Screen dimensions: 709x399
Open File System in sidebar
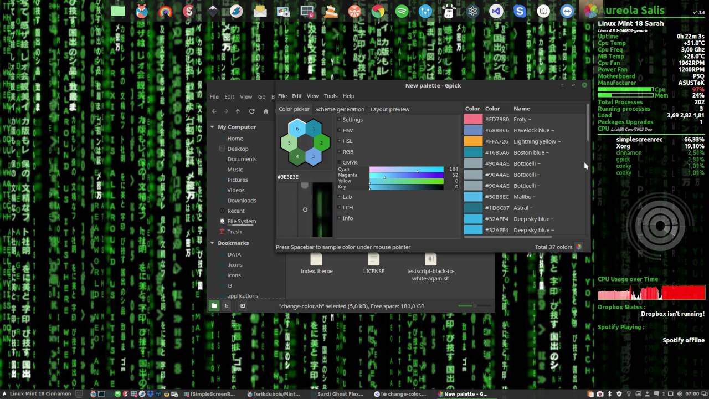(242, 221)
